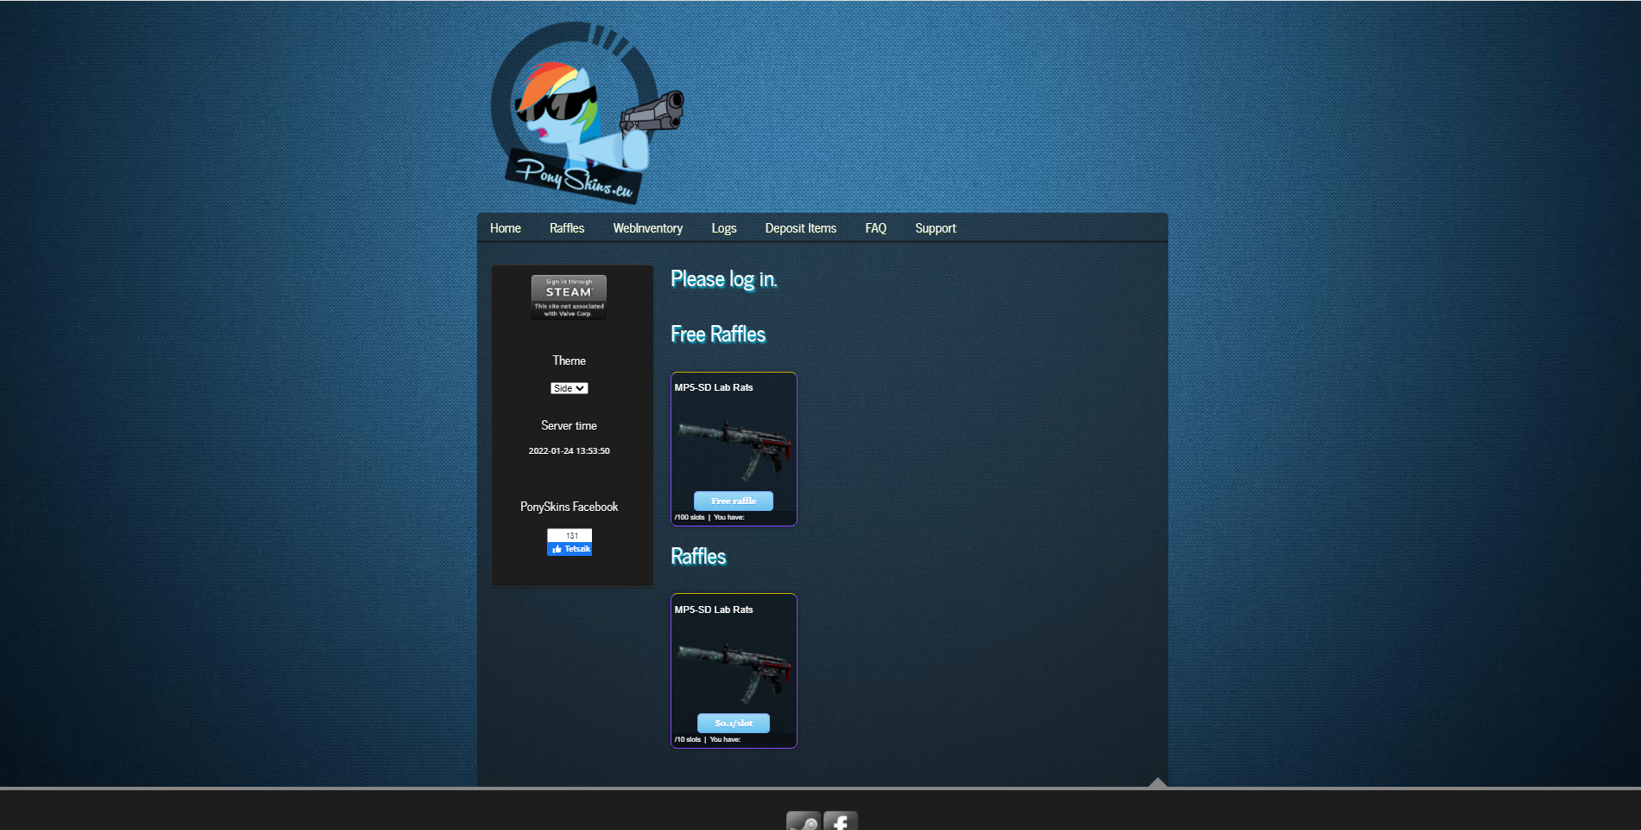Select WebInventory in the navigation bar
1641x830 pixels.
click(x=647, y=227)
